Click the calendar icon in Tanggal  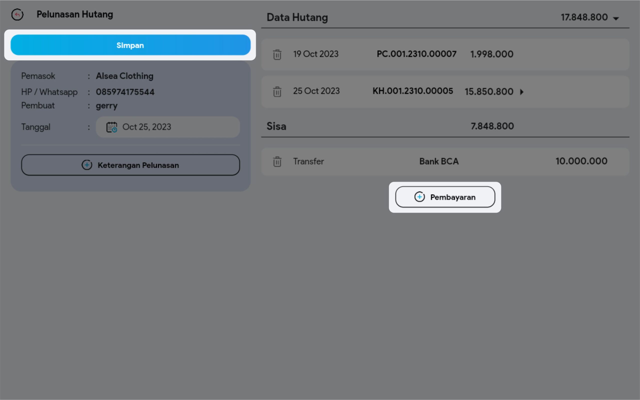pyautogui.click(x=112, y=127)
